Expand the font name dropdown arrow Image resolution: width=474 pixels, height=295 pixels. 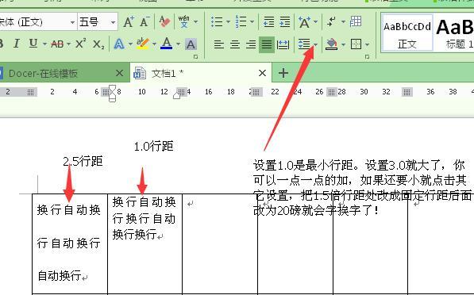72,22
